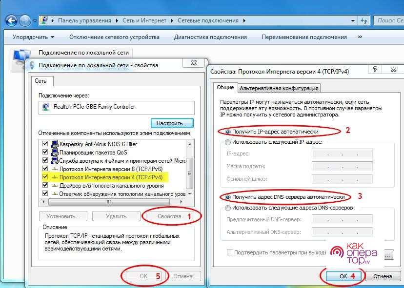Screen dimensions: 404x288
Task: Click Отключение сетевого устройства toolbar command
Action: 114,37
